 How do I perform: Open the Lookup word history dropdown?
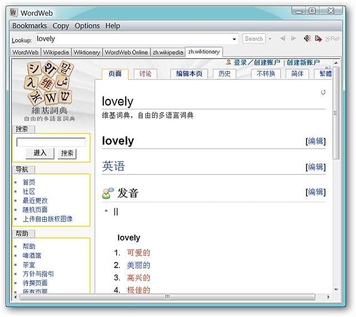(x=234, y=39)
